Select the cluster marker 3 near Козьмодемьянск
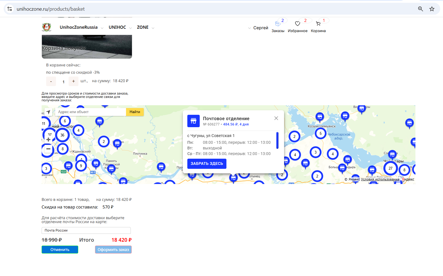Viewport: 443px width, 276px height. click(x=316, y=152)
